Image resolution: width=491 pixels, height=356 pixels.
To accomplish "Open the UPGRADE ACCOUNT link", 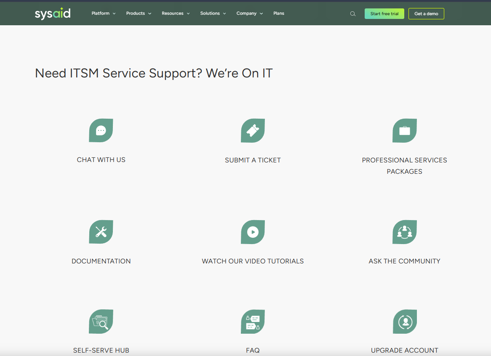I will click(405, 351).
